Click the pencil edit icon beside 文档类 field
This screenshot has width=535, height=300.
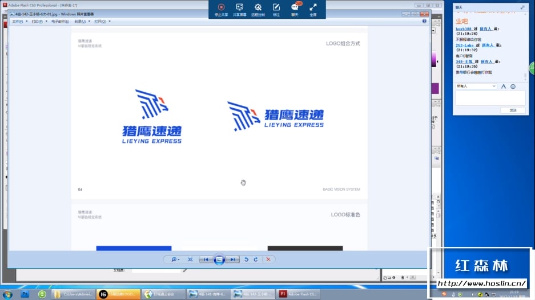click(184, 270)
